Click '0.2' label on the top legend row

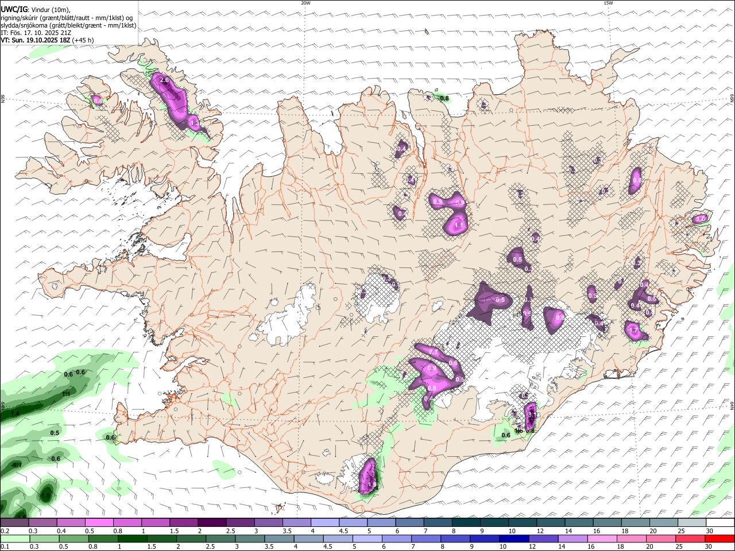pyautogui.click(x=4, y=531)
